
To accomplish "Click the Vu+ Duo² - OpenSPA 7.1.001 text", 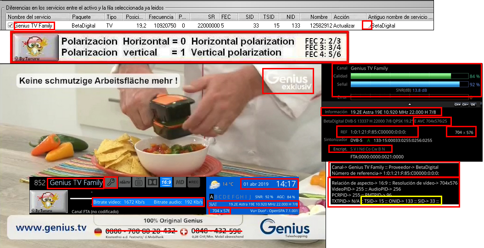I will tap(274, 211).
